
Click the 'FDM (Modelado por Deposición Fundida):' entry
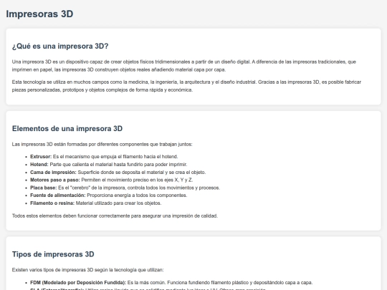[x=171, y=283]
